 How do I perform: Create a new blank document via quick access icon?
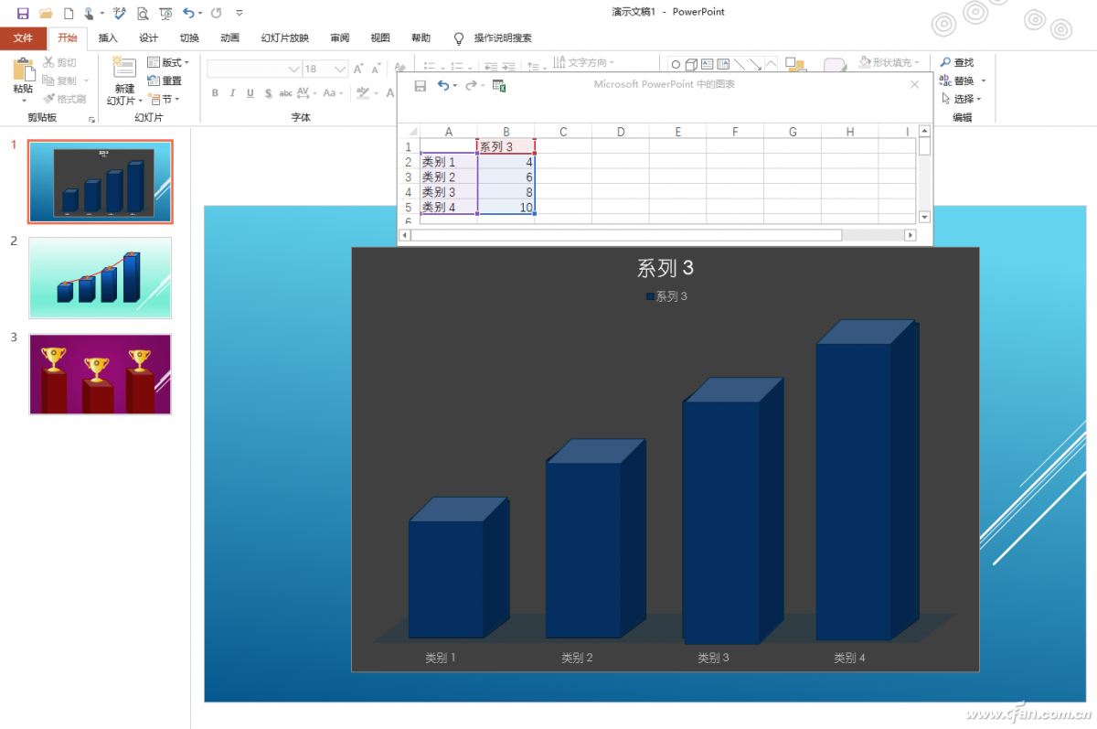[69, 13]
